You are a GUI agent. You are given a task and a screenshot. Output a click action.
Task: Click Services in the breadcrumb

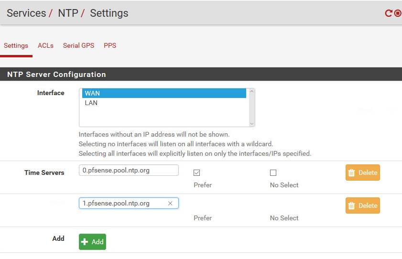click(26, 13)
